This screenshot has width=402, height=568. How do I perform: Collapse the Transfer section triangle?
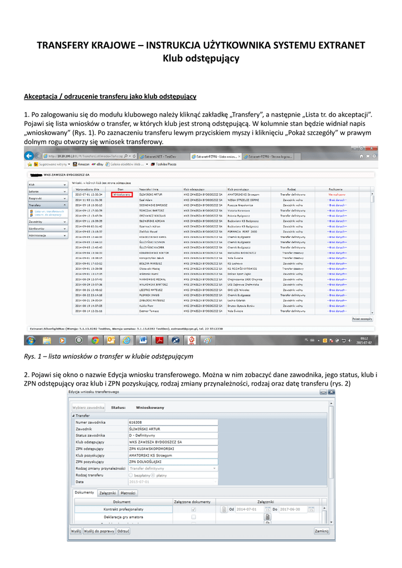(x=73, y=415)
